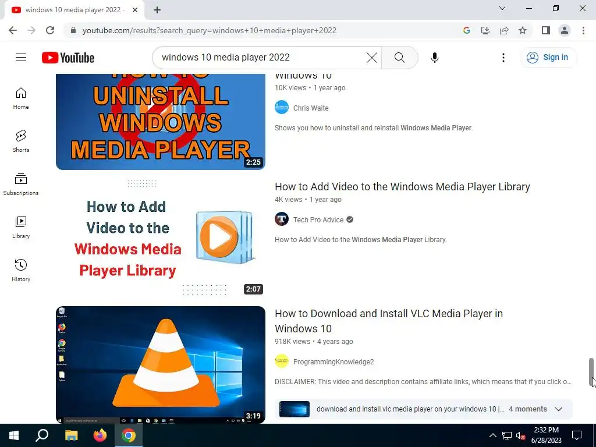Run search with the magnifier button
This screenshot has width=596, height=447.
(x=399, y=58)
